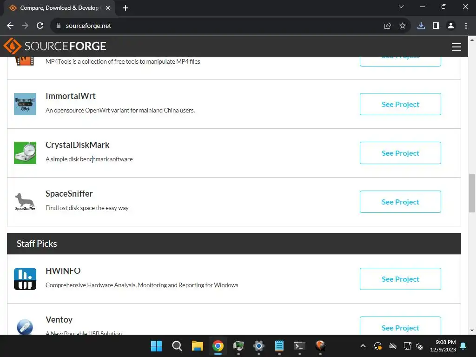Click the scrollbar up arrow
This screenshot has height=357, width=476.
click(472, 40)
